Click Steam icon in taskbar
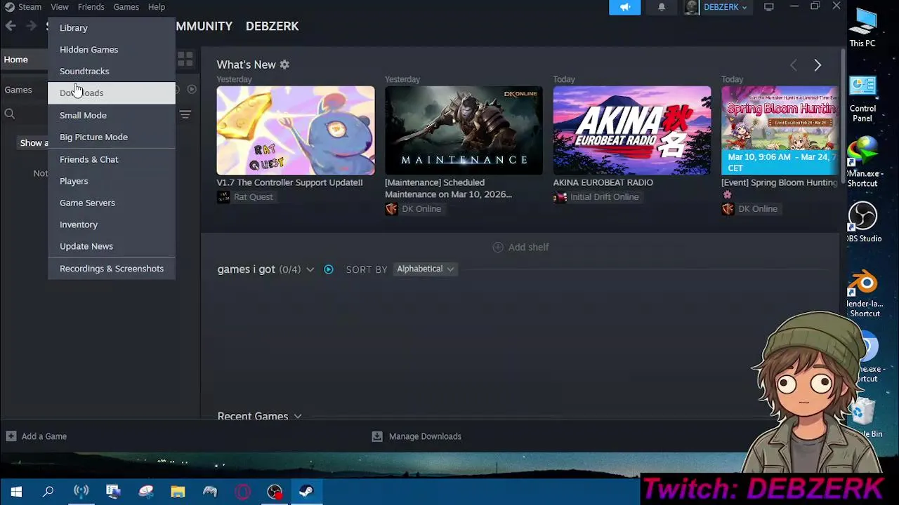899x505 pixels. tap(306, 492)
